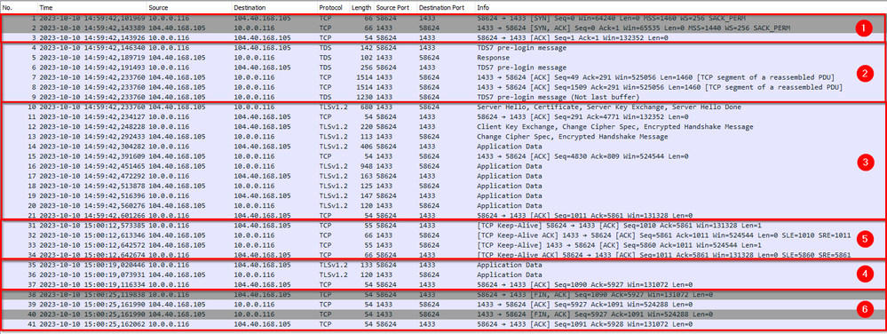This screenshot has height=334, width=887.
Task: Select packet 21, ACK Seq=1011 Ack=5861
Action: (x=444, y=215)
